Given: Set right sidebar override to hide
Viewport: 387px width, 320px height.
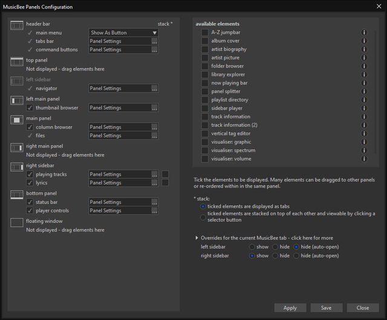Looking at the screenshot, I should coord(275,255).
